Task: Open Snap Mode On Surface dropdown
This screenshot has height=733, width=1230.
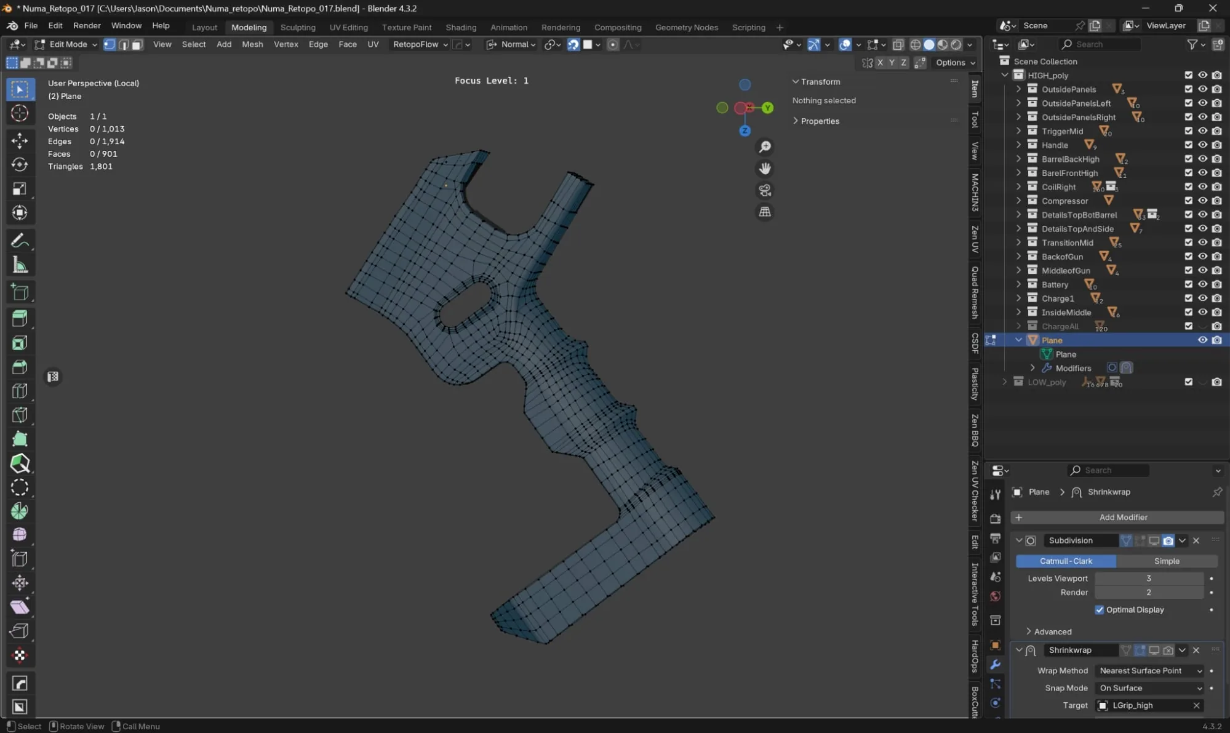Action: [1149, 688]
